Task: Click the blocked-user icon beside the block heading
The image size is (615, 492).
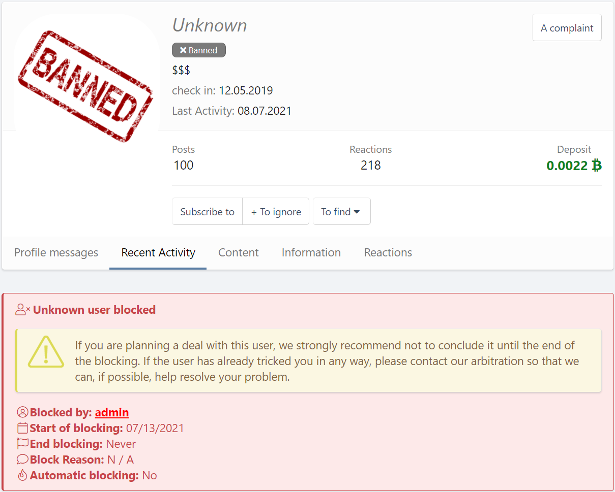Action: [x=22, y=309]
